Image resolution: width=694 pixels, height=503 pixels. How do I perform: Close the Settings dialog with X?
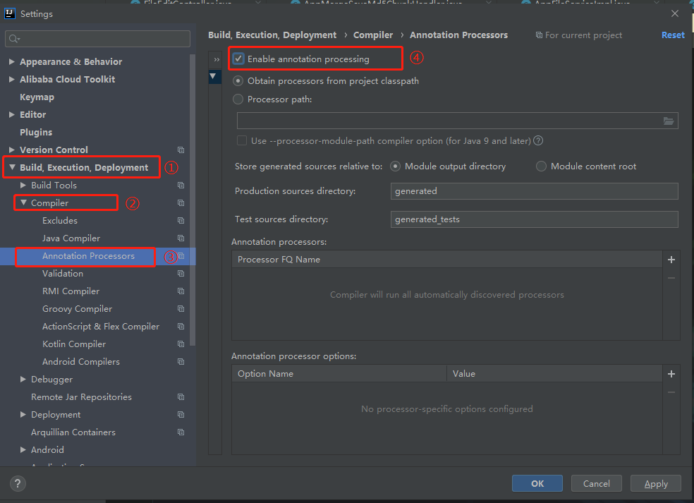click(x=675, y=13)
